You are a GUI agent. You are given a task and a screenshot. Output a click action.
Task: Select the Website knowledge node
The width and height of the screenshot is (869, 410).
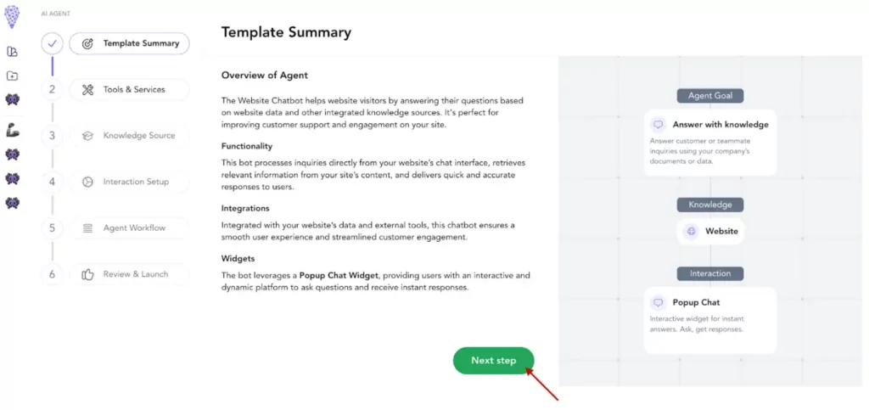(x=710, y=231)
